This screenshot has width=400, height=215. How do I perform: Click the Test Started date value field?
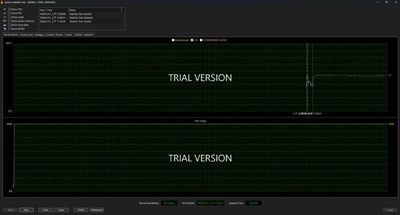tap(210, 203)
